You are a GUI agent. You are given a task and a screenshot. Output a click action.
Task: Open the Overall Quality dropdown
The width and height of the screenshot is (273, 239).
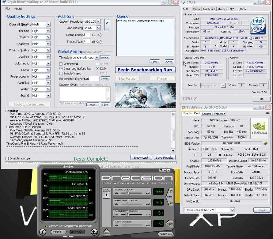[x=48, y=25]
